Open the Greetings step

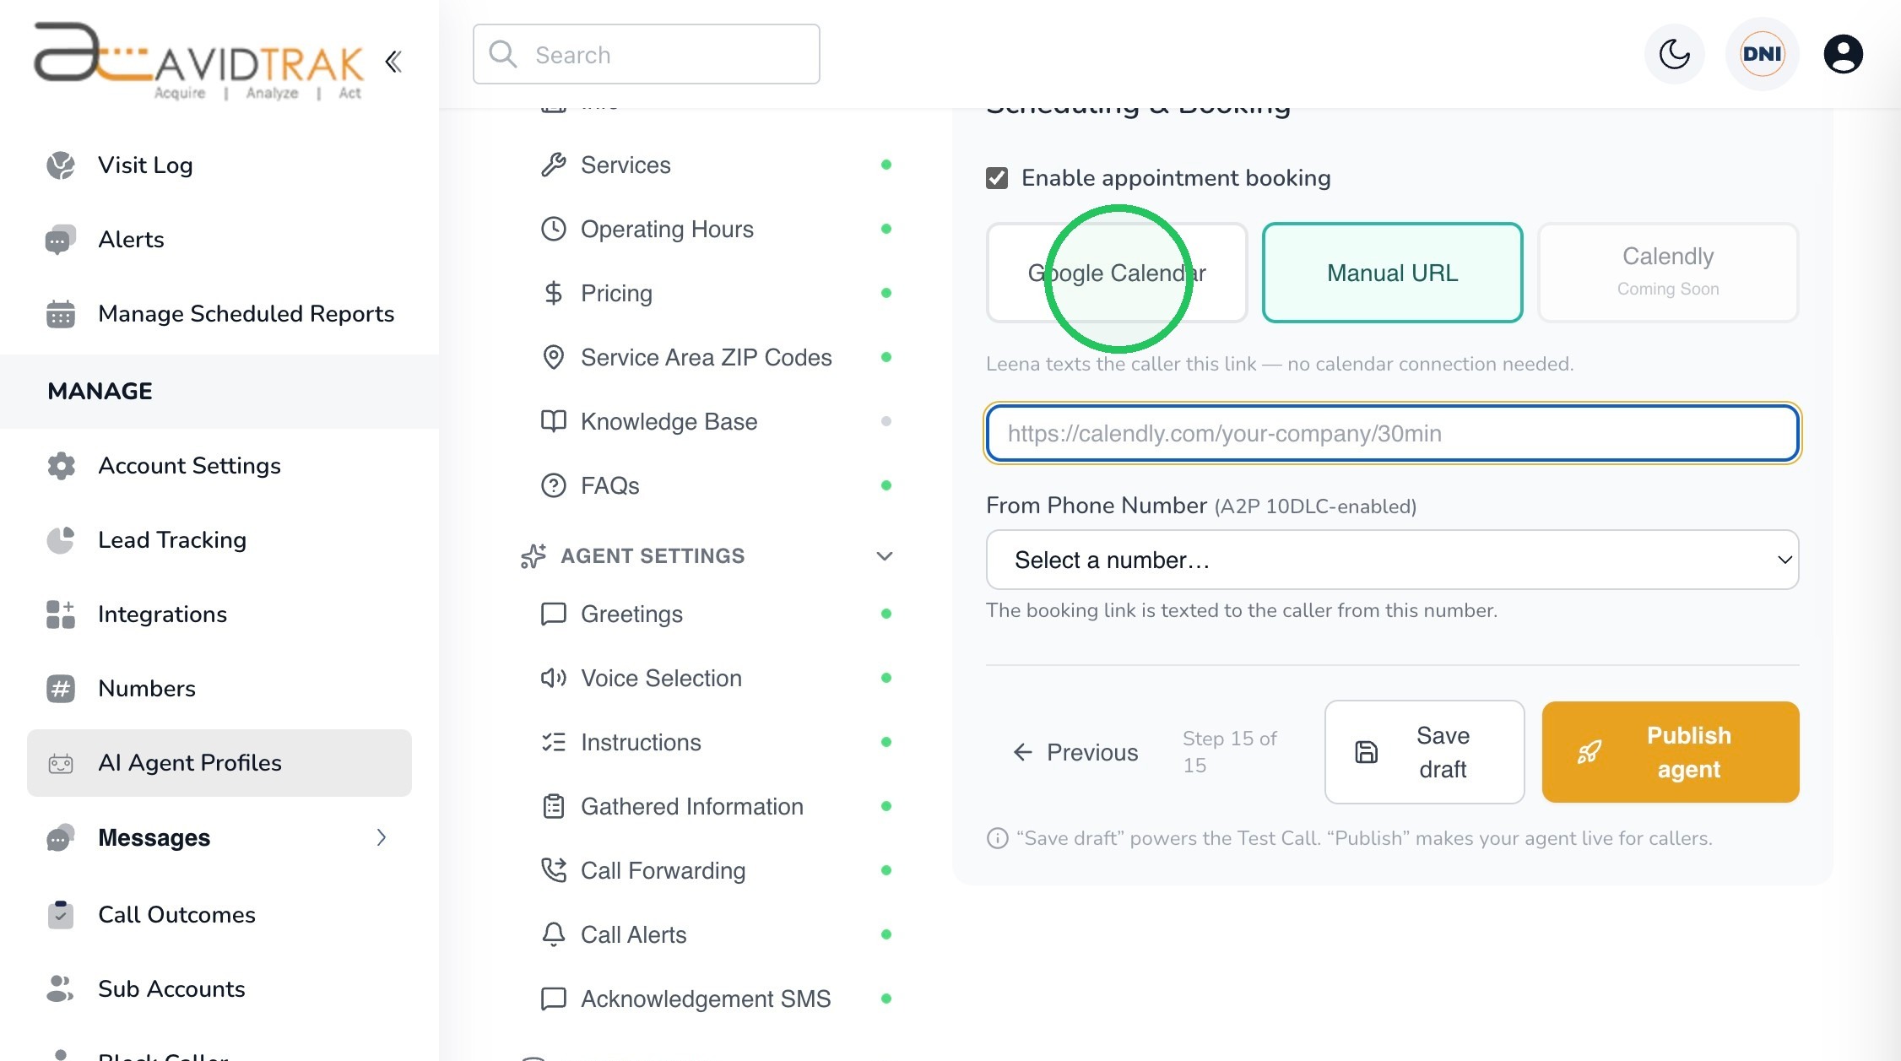716,614
